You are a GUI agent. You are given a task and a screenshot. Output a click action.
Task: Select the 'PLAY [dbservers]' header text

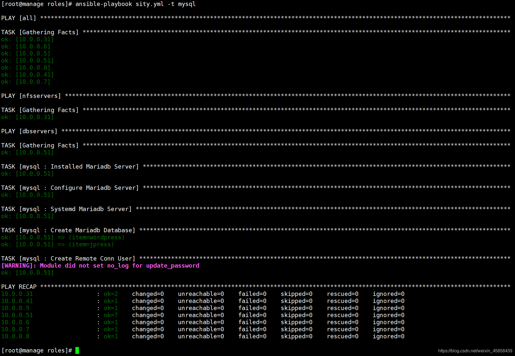29,131
